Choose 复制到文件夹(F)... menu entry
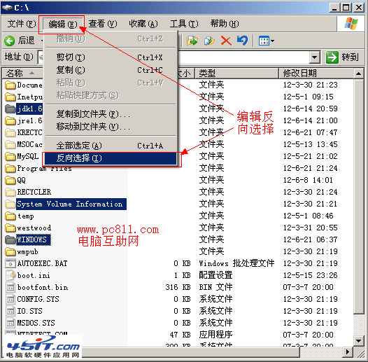This screenshot has width=368, height=362. (x=111, y=114)
